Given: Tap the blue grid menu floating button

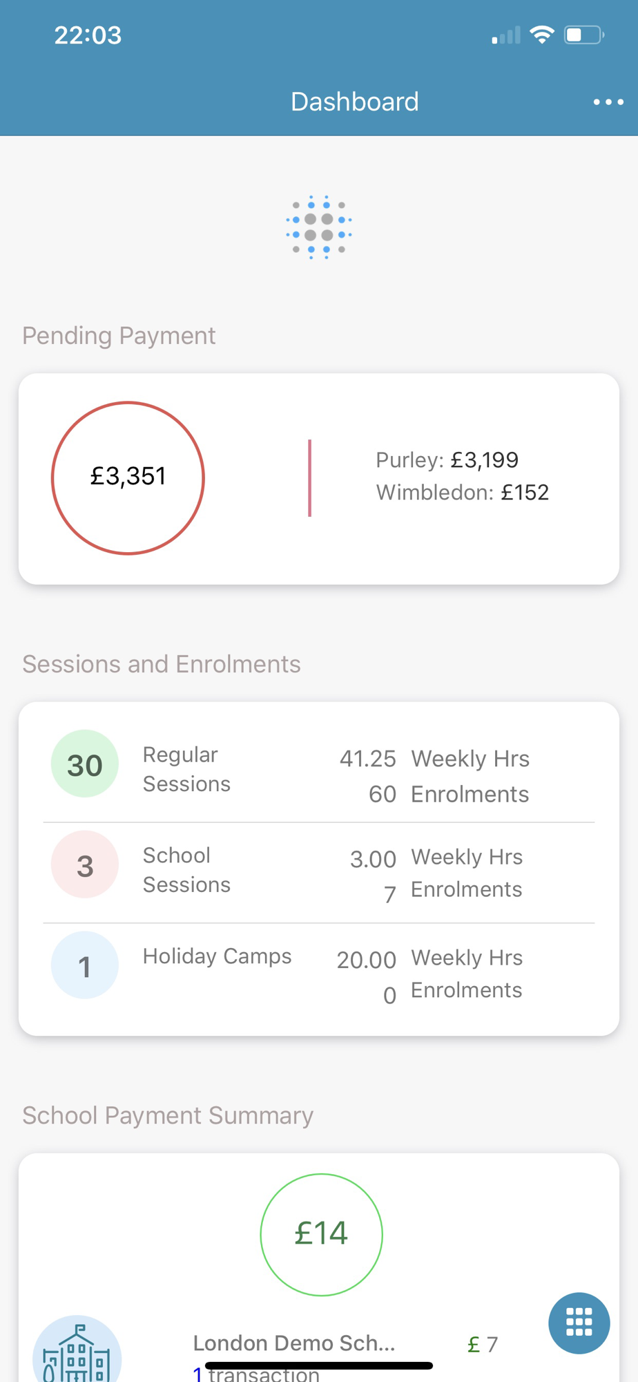Looking at the screenshot, I should [579, 1323].
